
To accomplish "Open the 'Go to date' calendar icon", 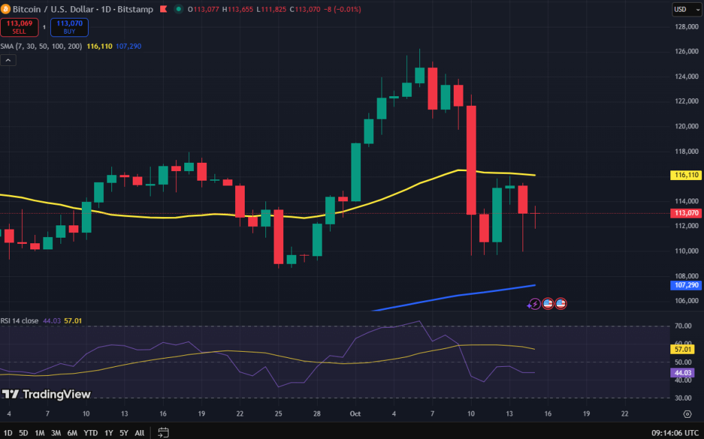I will 163,434.
